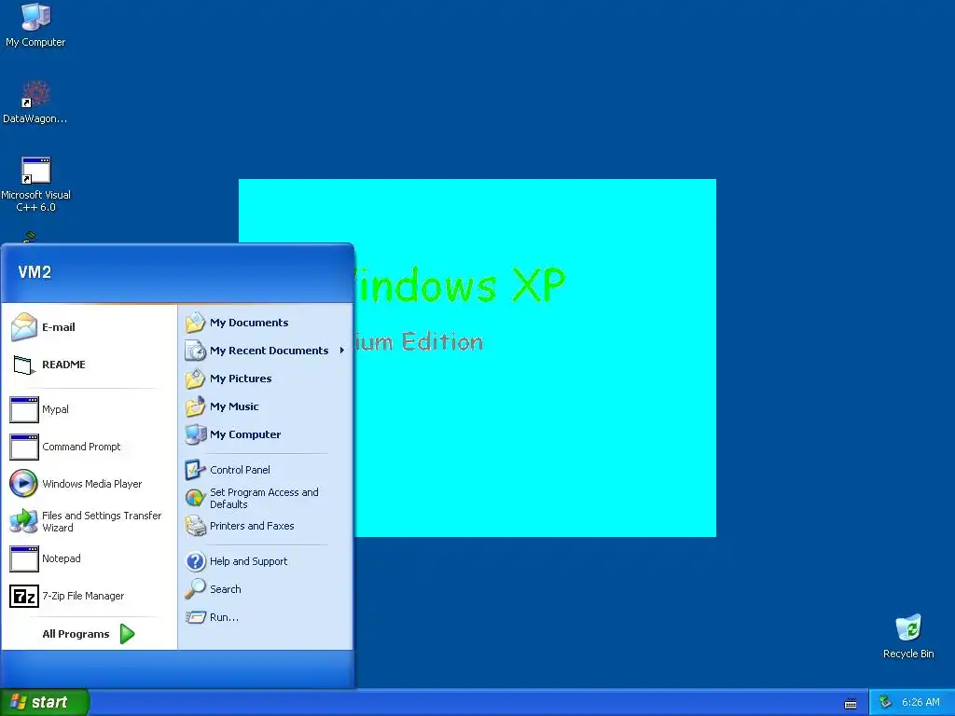Expand All Programs green arrow

pyautogui.click(x=127, y=634)
